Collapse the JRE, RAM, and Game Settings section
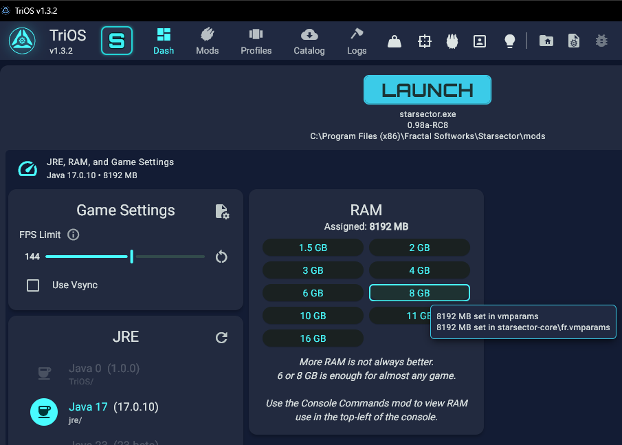 tap(27, 169)
